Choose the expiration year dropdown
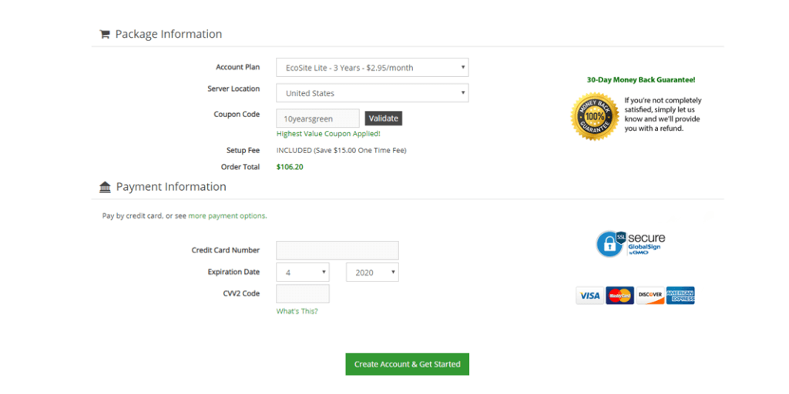Screen dimensions: 789x394 point(372,272)
